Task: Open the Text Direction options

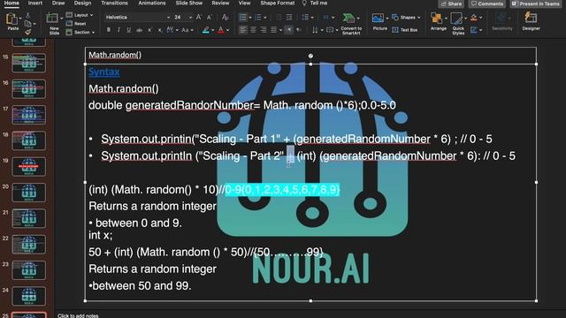Action: click(x=317, y=30)
